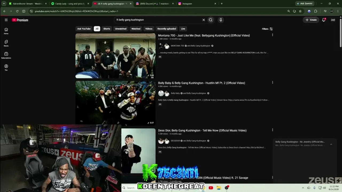The image size is (342, 192).
Task: Click the Windows taskbar Search box
Action: [x=130, y=188]
